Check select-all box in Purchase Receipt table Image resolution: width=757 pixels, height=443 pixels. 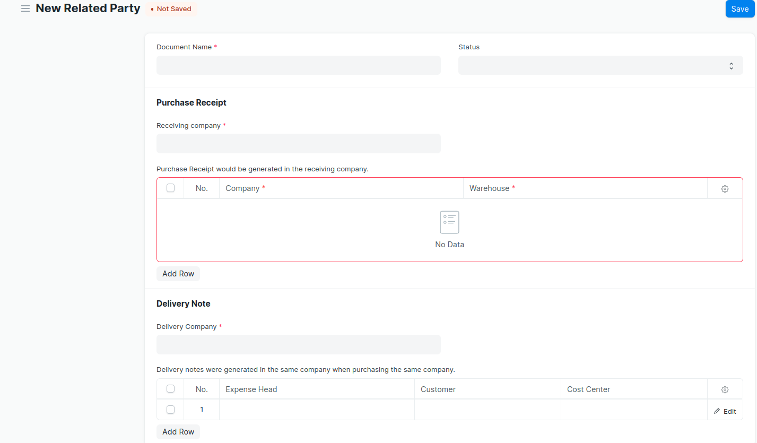(170, 188)
